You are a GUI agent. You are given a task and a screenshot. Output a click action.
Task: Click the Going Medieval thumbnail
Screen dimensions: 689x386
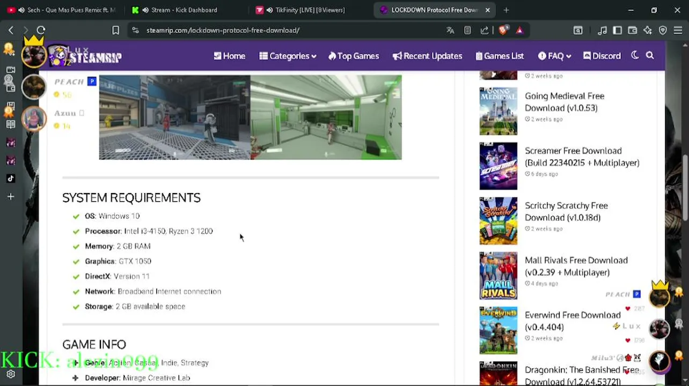tap(499, 111)
